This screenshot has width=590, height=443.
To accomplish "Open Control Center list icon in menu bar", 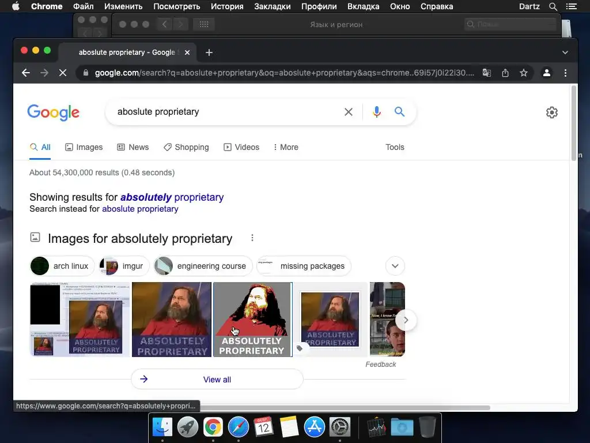I will [x=571, y=6].
